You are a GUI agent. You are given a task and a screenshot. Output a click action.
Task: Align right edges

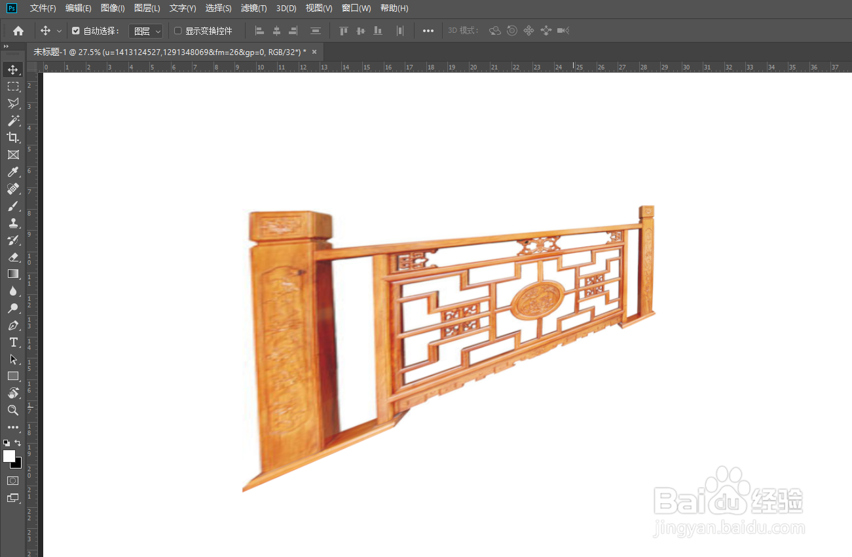pyautogui.click(x=293, y=31)
